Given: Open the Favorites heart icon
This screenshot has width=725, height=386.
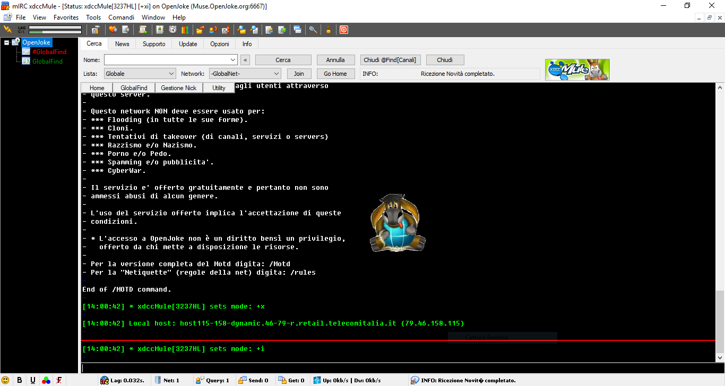Looking at the screenshot, I should point(113,30).
